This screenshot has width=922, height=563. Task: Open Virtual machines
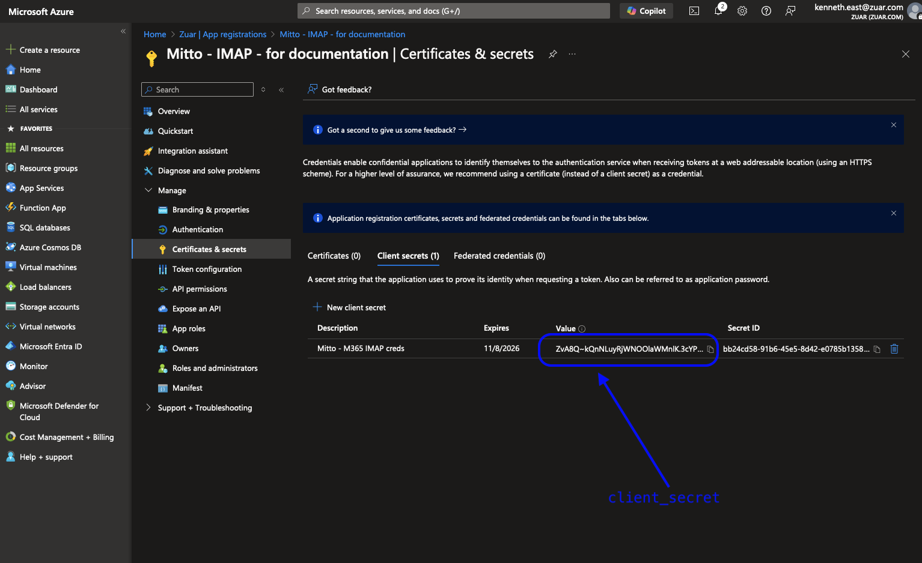pyautogui.click(x=48, y=267)
